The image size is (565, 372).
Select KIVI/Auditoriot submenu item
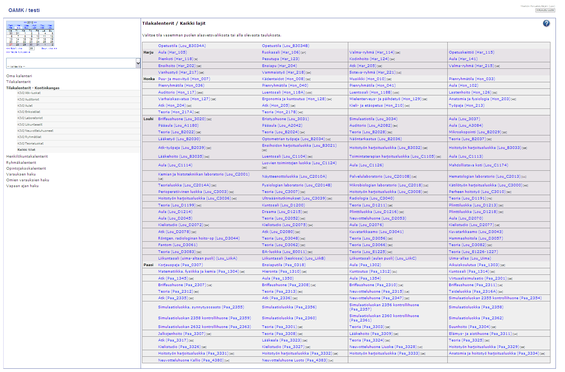coord(28,99)
